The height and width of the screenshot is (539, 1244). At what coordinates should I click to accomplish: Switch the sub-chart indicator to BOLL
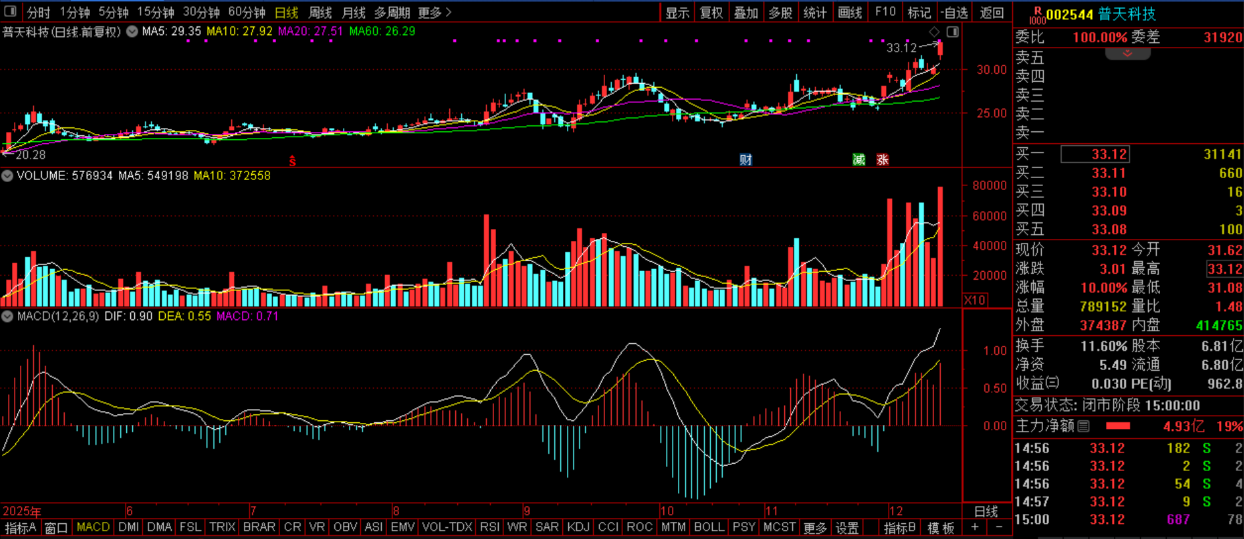tap(710, 527)
